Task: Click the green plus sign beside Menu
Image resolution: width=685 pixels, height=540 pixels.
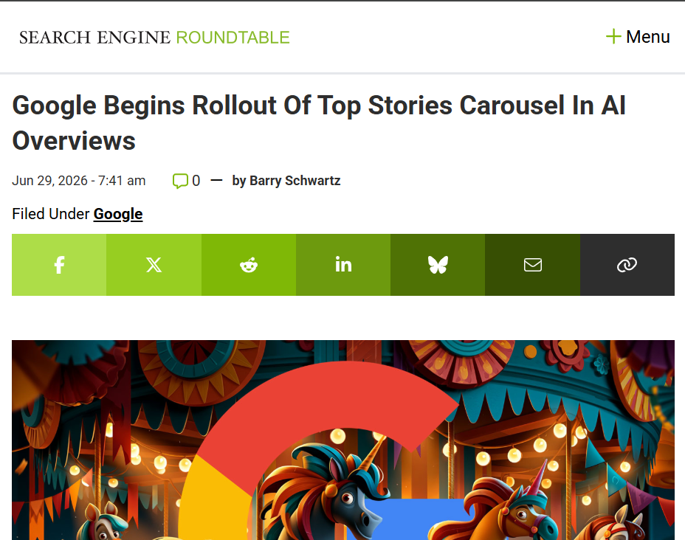Action: tap(613, 36)
